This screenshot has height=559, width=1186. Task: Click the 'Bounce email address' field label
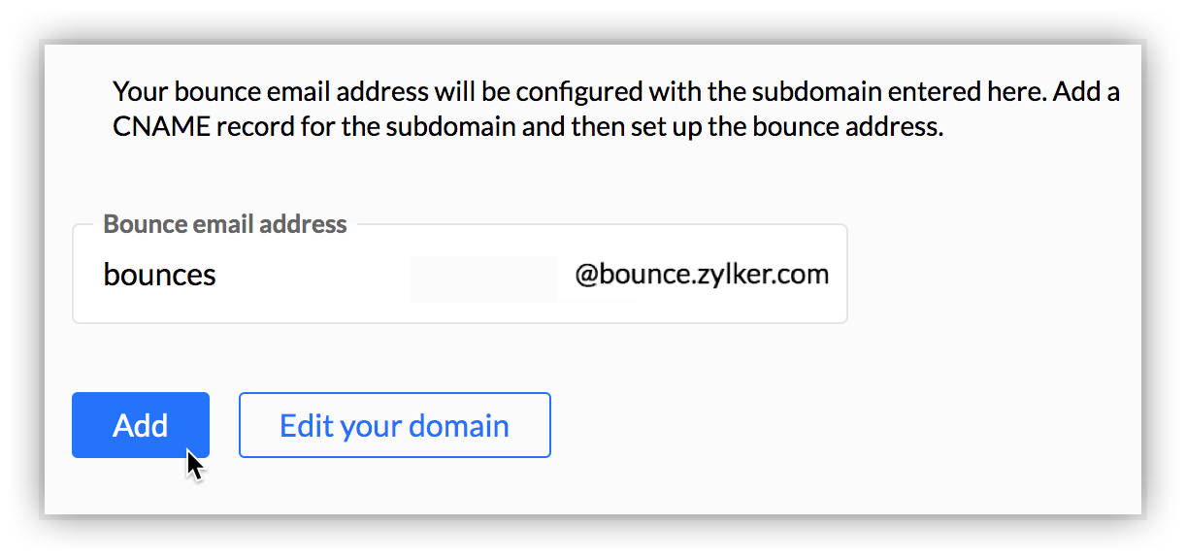tap(224, 224)
